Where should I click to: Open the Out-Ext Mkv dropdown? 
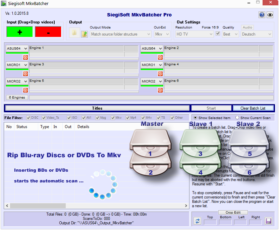coord(162,34)
